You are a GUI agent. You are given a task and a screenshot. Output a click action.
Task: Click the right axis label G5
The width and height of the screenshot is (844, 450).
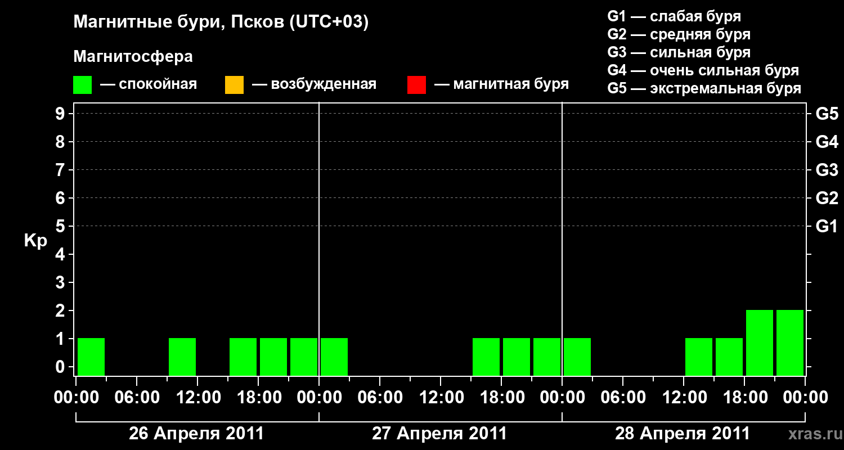[x=827, y=114]
